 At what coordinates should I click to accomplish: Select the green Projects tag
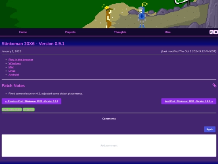[x=29, y=109]
